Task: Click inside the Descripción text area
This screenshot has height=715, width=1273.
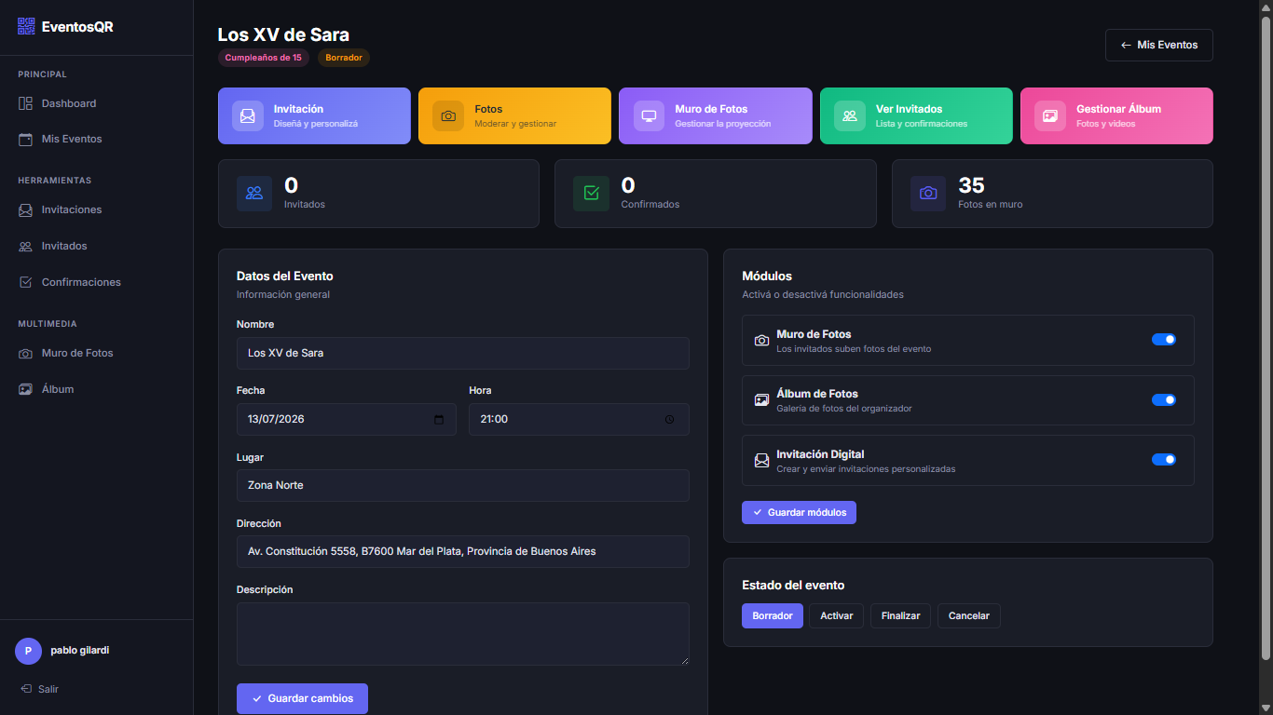Action: 462,634
